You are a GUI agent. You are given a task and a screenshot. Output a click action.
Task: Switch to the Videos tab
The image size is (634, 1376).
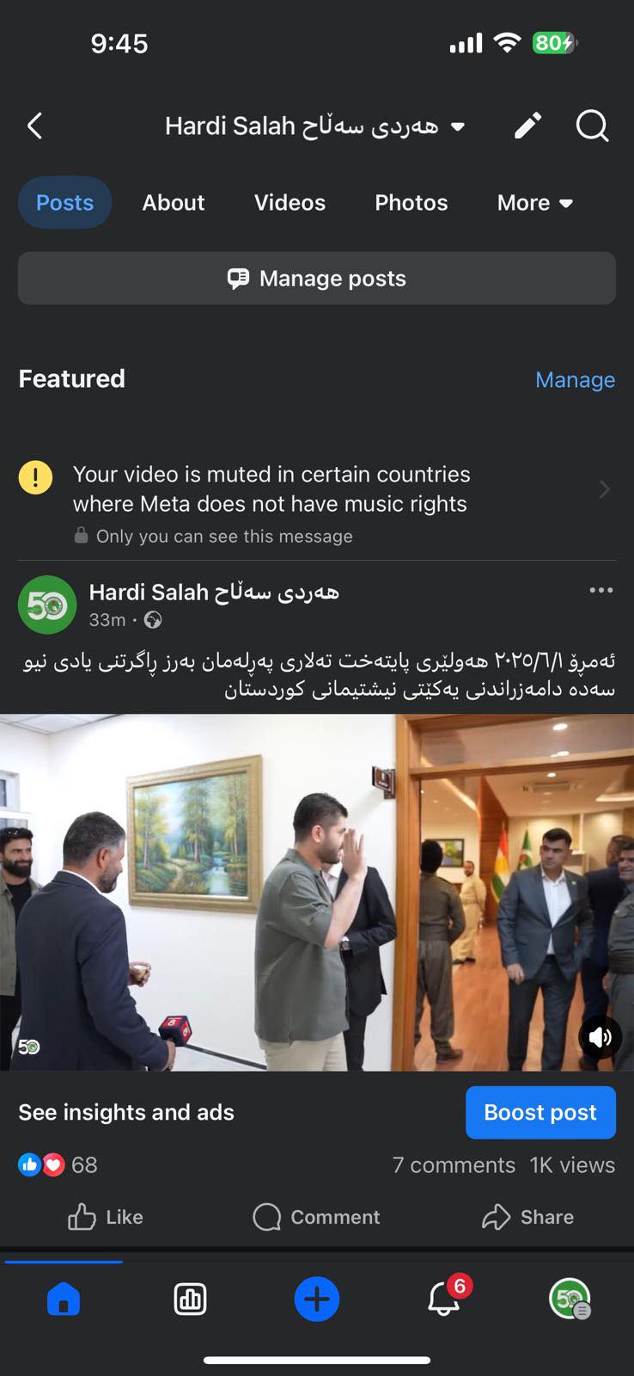[290, 203]
